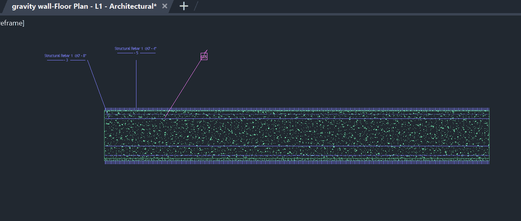Select the quantity 3 under the 8" rebar tag

pyautogui.click(x=67, y=60)
